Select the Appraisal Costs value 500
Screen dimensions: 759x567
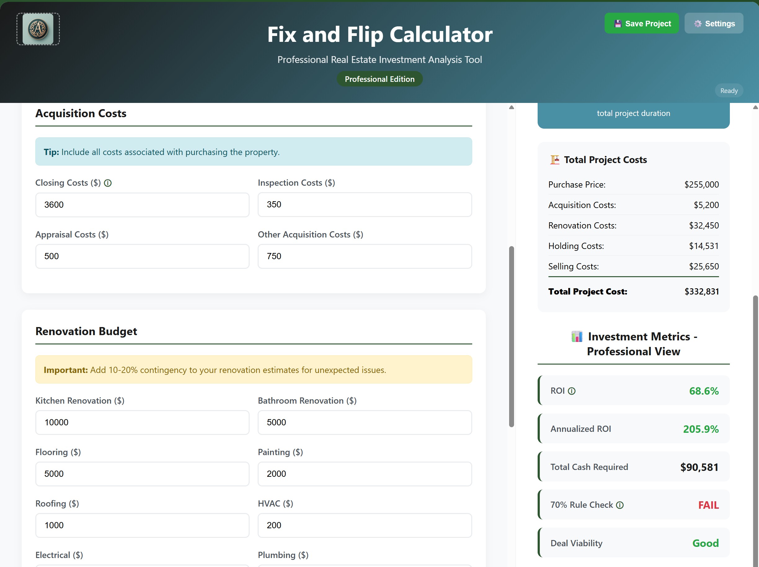(x=142, y=256)
